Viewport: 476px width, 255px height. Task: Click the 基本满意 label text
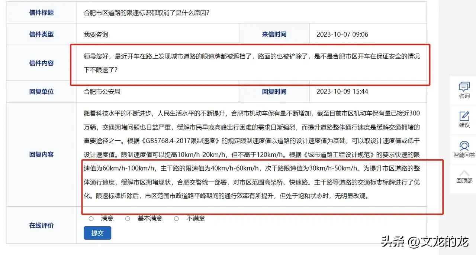click(x=150, y=218)
